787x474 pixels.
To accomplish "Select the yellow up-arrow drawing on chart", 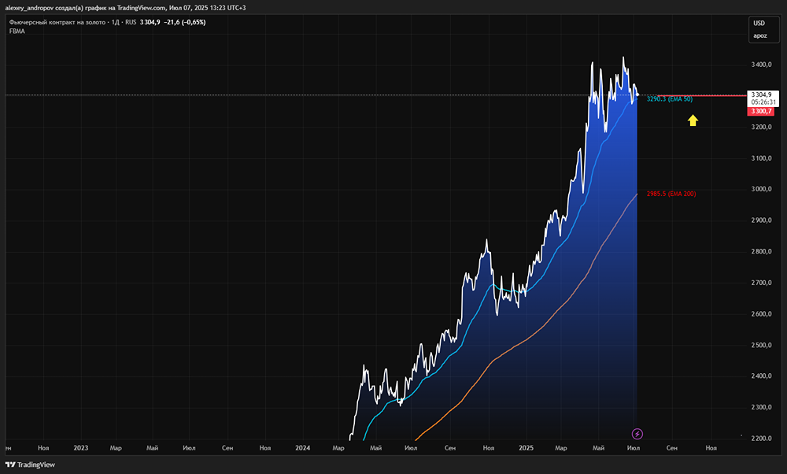I will click(693, 120).
